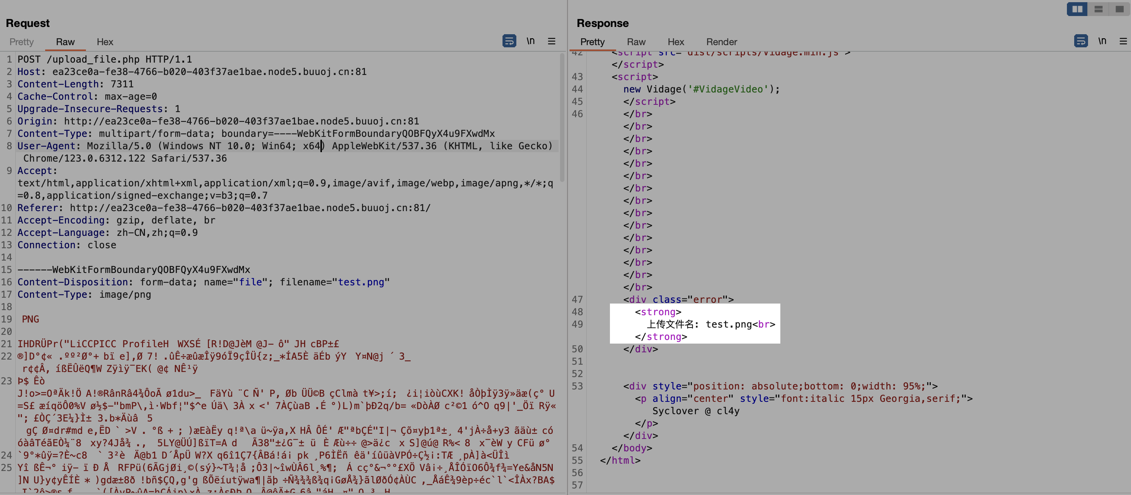Click the Origin header line
This screenshot has width=1131, height=495.
(x=218, y=121)
